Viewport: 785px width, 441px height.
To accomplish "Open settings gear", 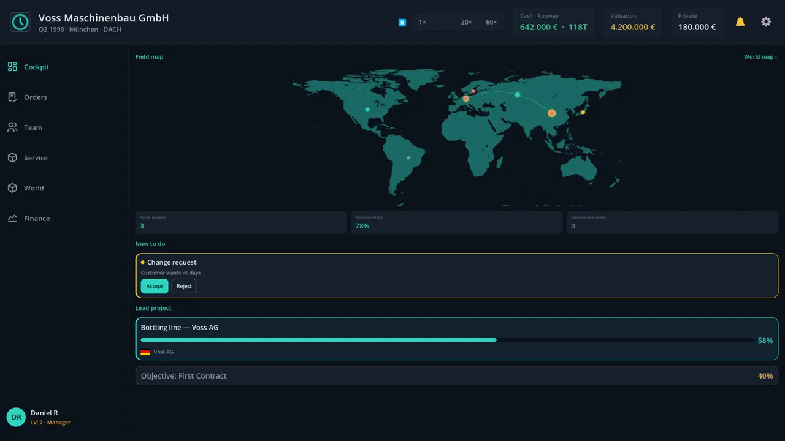I will (x=766, y=22).
